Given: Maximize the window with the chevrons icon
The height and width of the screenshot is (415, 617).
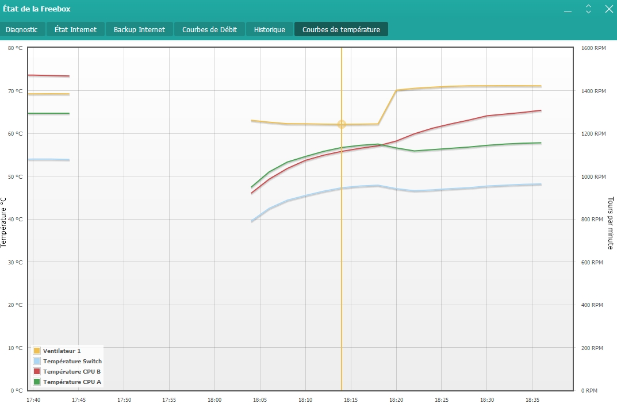Looking at the screenshot, I should pos(588,9).
